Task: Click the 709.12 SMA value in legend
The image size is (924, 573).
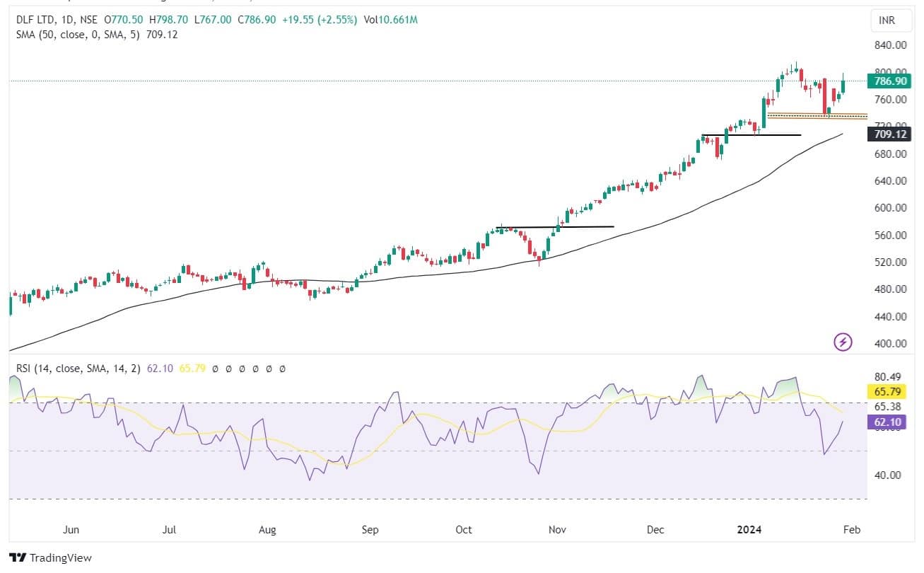Action: [x=162, y=34]
